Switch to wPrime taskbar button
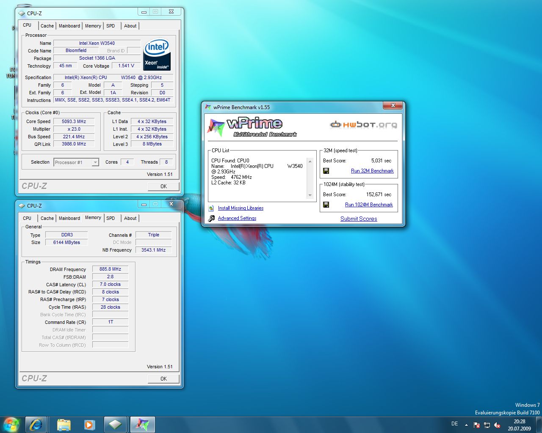Viewport: 542px width, 433px height. [142, 425]
